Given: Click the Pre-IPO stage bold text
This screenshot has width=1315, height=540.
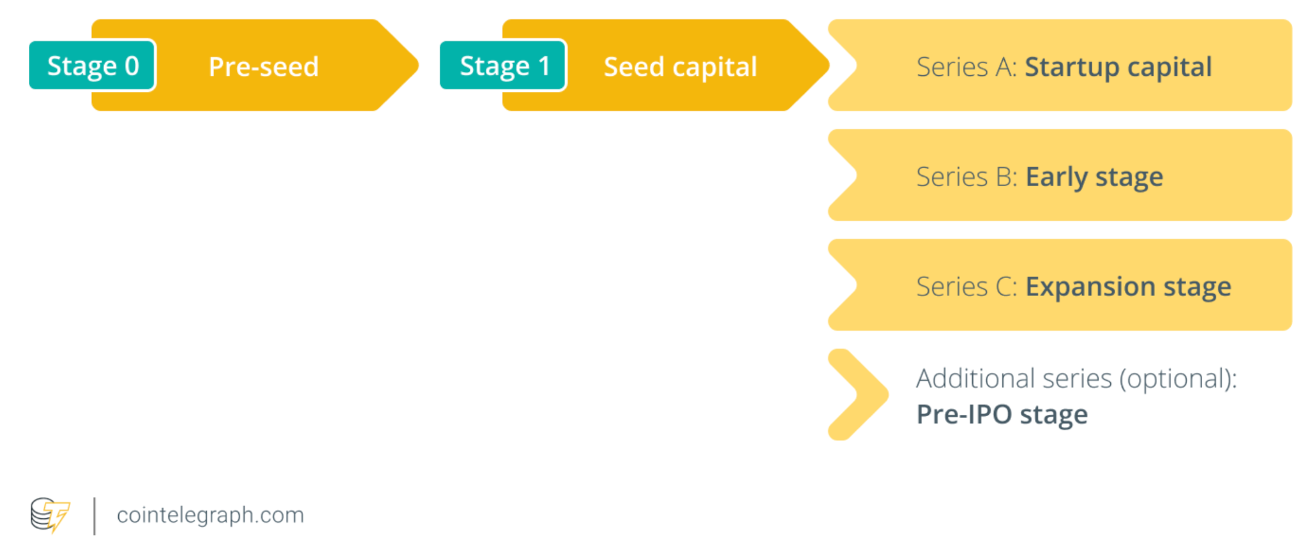Looking at the screenshot, I should tap(1002, 415).
